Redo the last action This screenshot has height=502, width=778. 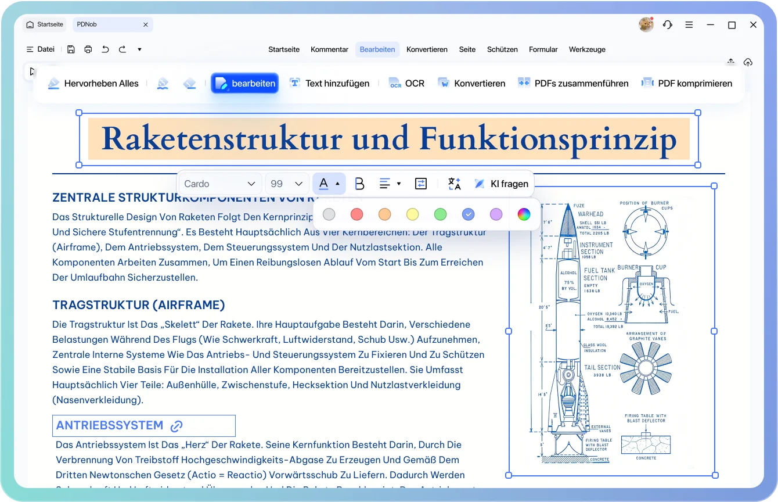pyautogui.click(x=123, y=49)
